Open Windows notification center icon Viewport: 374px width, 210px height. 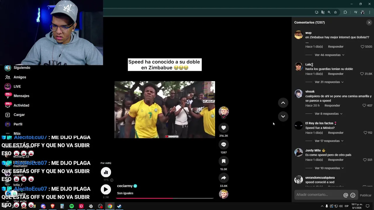pos(368,206)
